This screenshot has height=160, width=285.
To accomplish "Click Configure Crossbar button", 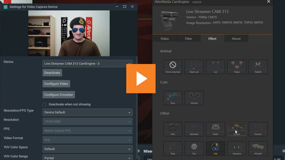I will (59, 95).
